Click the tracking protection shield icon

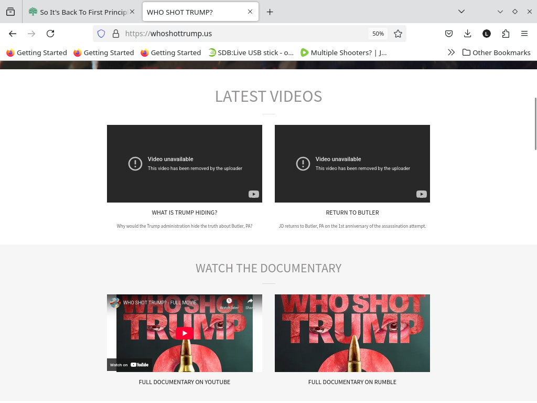(x=102, y=34)
